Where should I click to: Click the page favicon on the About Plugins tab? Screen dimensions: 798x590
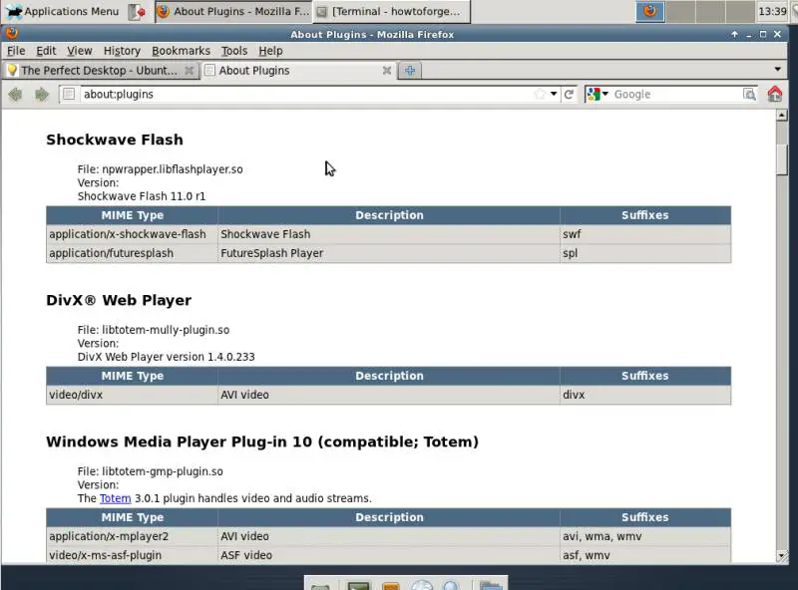click(209, 70)
